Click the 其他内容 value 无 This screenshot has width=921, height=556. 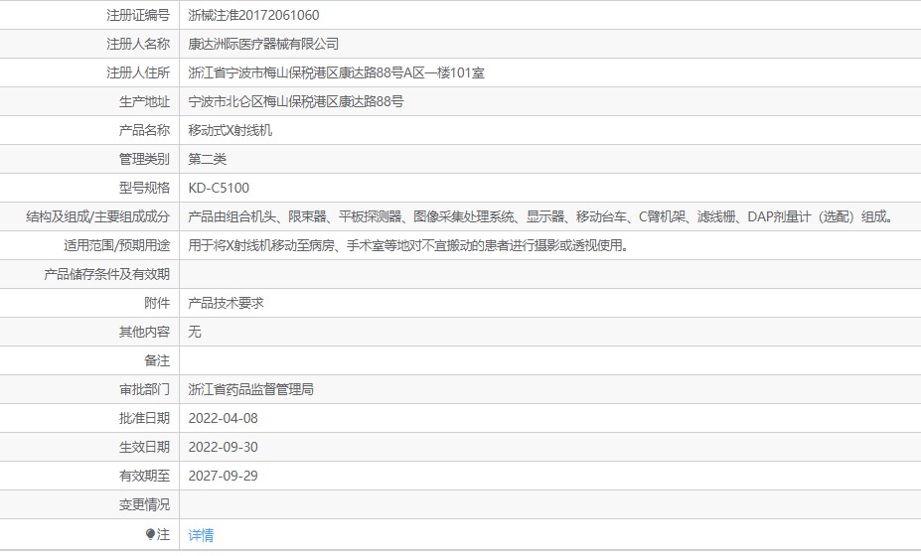tap(195, 332)
